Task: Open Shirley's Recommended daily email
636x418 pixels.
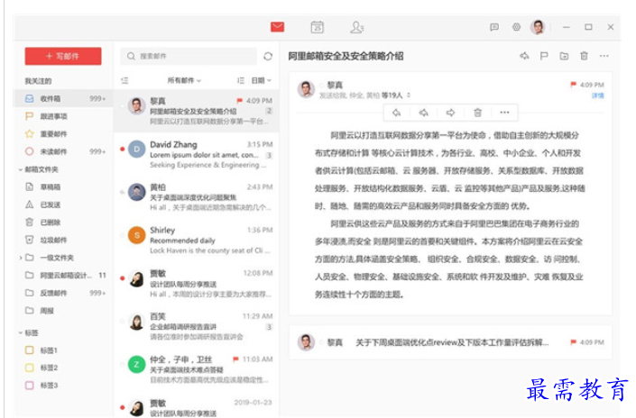Action: point(197,241)
